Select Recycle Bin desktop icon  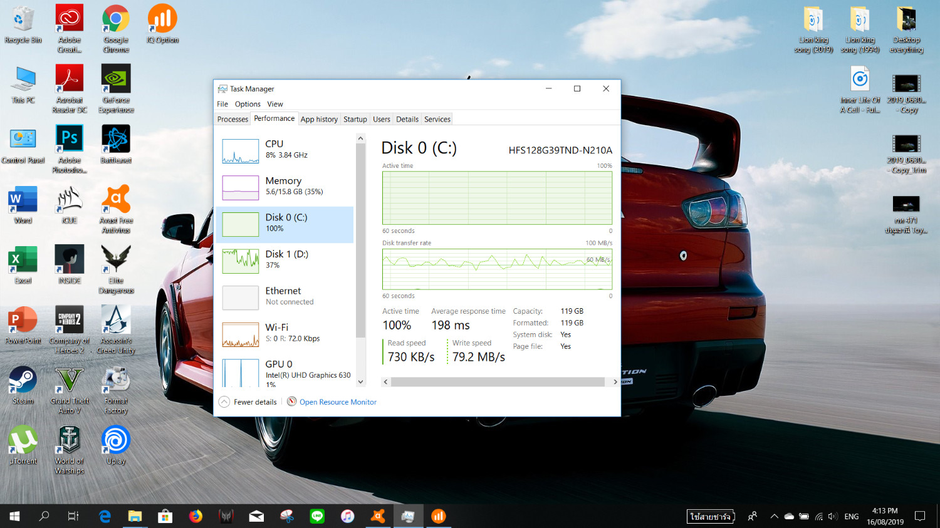click(x=23, y=25)
